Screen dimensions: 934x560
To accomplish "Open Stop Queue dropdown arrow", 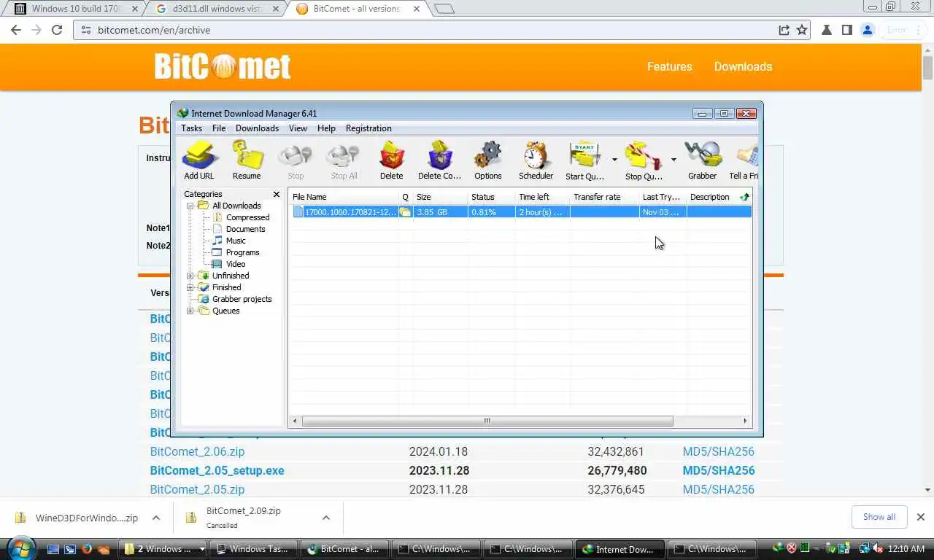I will [x=673, y=160].
